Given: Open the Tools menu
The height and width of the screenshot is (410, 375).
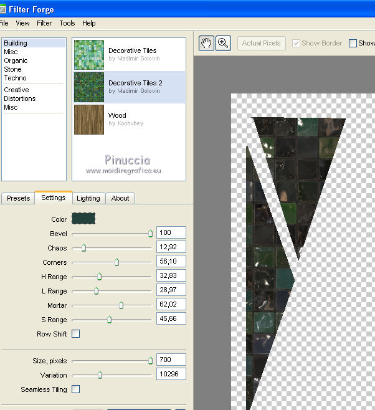Looking at the screenshot, I should pyautogui.click(x=67, y=23).
